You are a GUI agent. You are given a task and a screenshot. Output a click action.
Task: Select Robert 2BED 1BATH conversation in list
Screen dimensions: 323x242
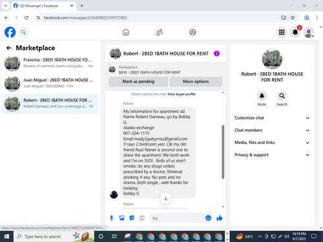point(50,104)
